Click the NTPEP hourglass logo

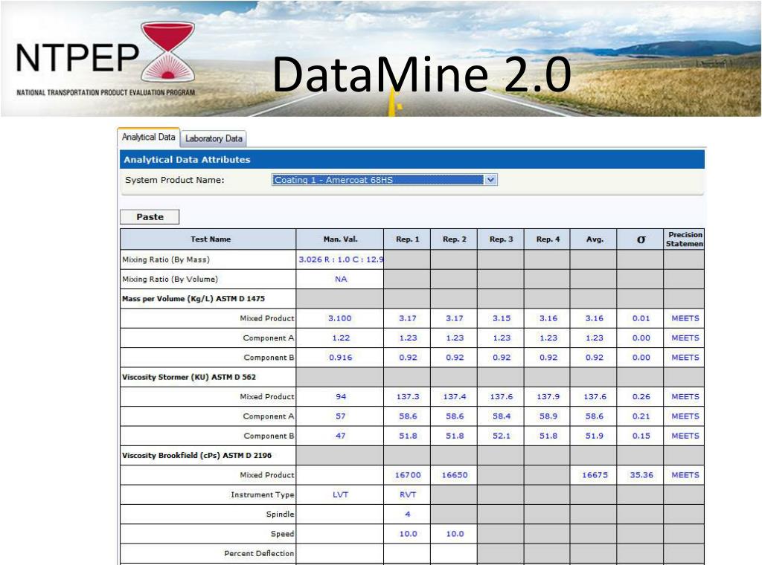(167, 51)
